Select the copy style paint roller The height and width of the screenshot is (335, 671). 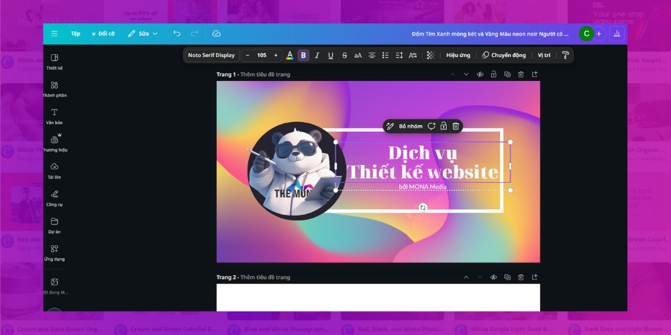(565, 55)
